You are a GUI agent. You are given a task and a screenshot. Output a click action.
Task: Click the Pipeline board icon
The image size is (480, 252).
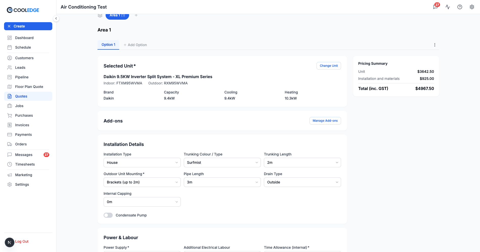10,77
